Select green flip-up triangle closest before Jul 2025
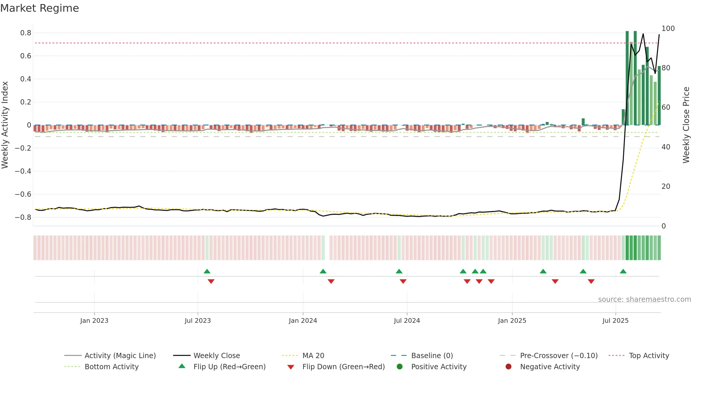Image resolution: width=701 pixels, height=394 pixels. point(583,271)
